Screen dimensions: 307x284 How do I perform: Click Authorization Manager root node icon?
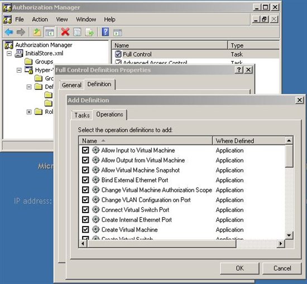click(x=8, y=45)
